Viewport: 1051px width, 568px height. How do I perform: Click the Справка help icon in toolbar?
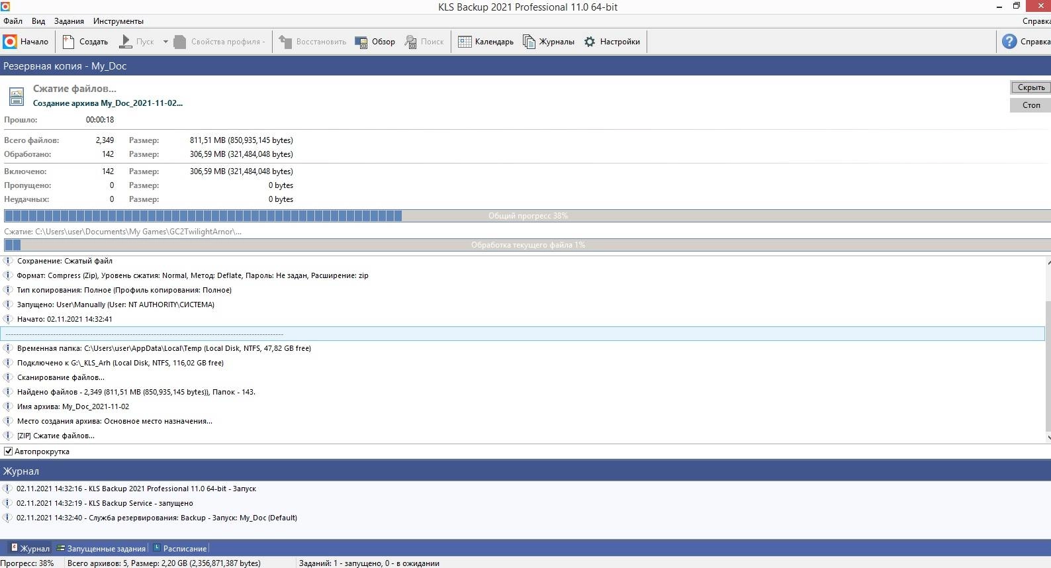[x=1009, y=42]
